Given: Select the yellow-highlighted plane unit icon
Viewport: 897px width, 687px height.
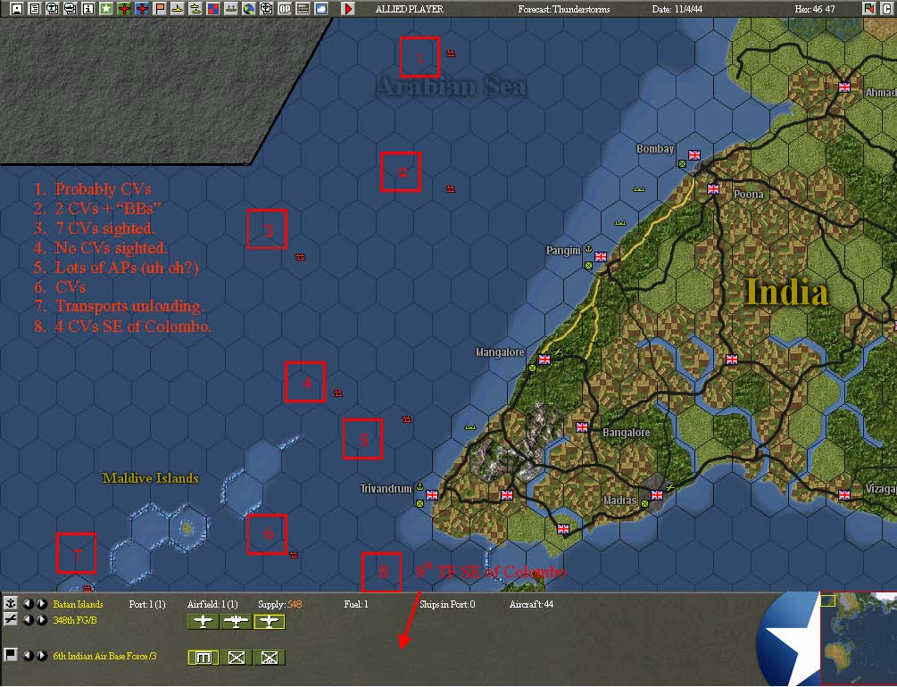Looking at the screenshot, I should tap(270, 622).
